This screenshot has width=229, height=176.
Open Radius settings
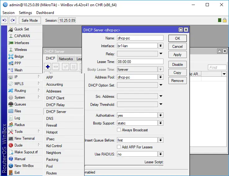(x=25, y=125)
